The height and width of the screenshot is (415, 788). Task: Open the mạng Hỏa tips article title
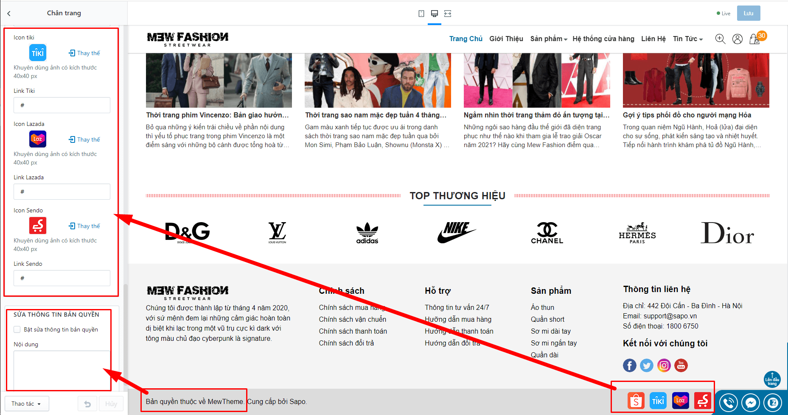[x=687, y=115]
